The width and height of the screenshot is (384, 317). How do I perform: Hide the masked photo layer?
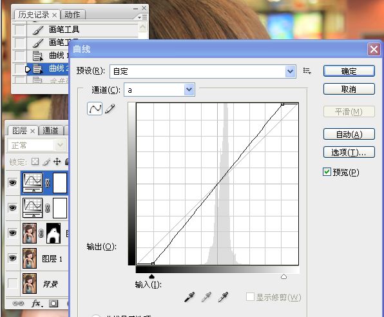13,233
